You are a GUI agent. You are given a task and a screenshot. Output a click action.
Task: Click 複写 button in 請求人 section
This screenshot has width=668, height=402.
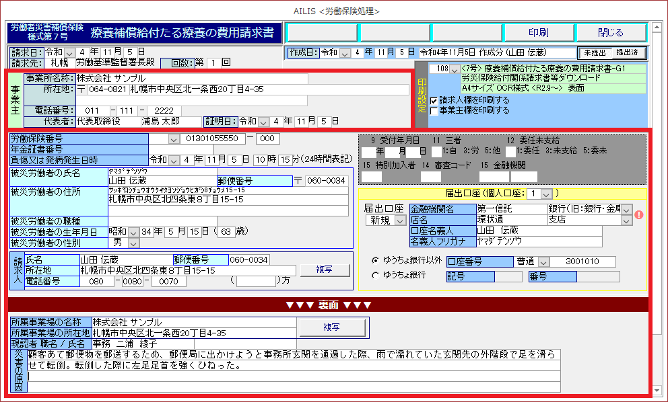click(325, 270)
